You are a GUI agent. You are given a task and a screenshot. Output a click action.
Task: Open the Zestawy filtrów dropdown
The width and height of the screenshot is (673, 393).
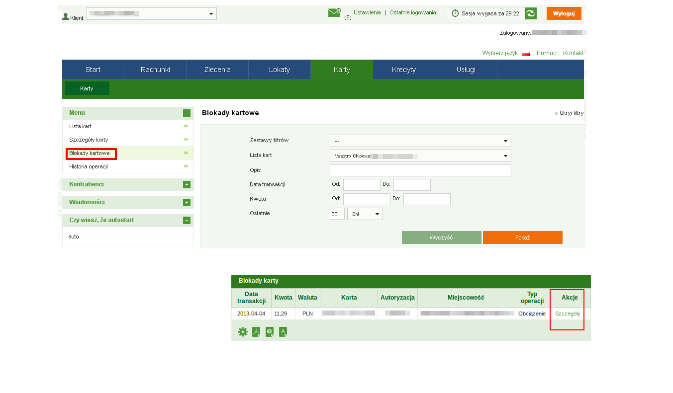pyautogui.click(x=420, y=141)
